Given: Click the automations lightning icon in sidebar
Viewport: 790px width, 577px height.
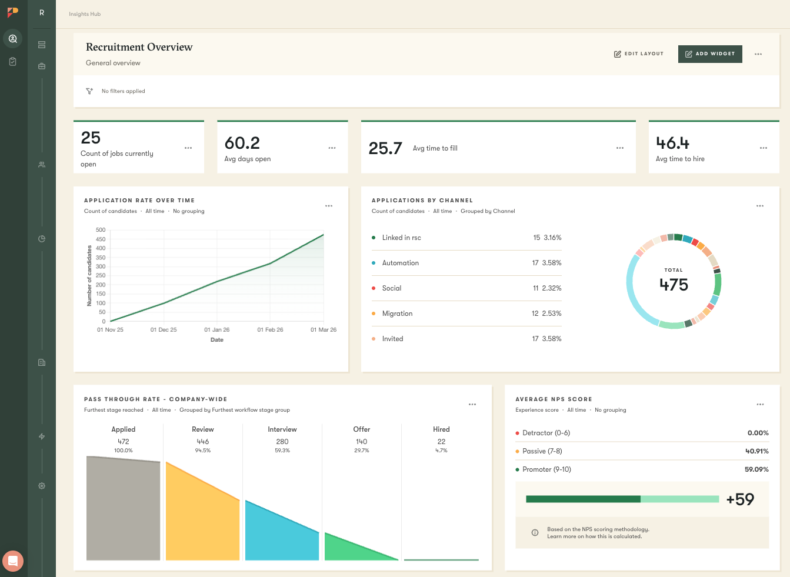Looking at the screenshot, I should (41, 436).
